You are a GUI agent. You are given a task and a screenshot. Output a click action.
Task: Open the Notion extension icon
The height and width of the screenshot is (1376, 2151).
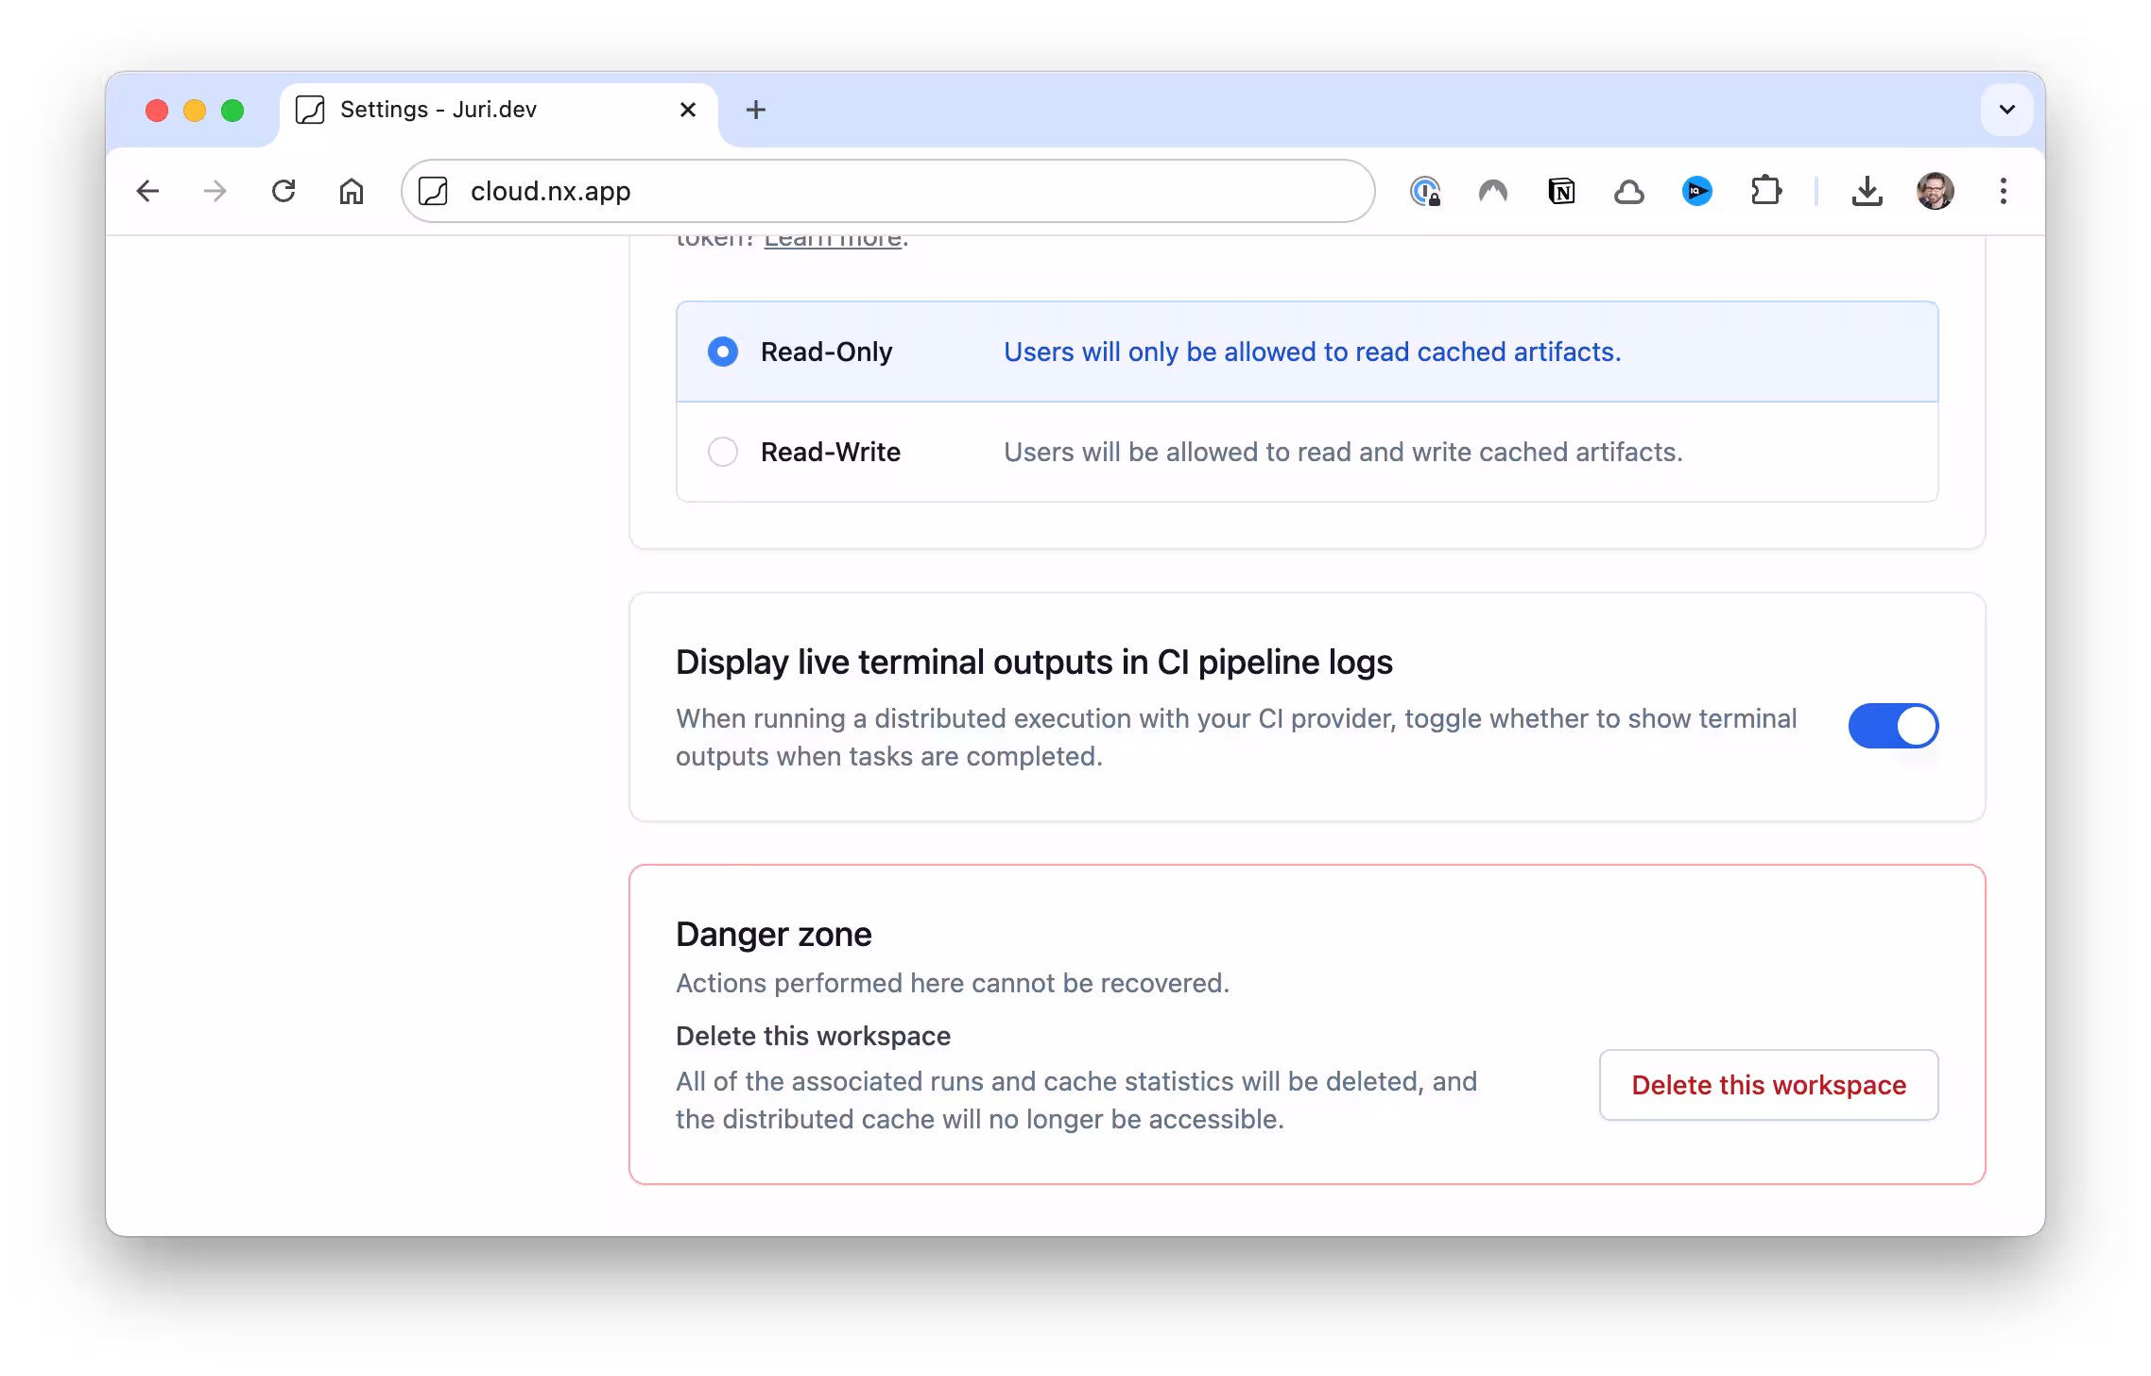point(1561,192)
